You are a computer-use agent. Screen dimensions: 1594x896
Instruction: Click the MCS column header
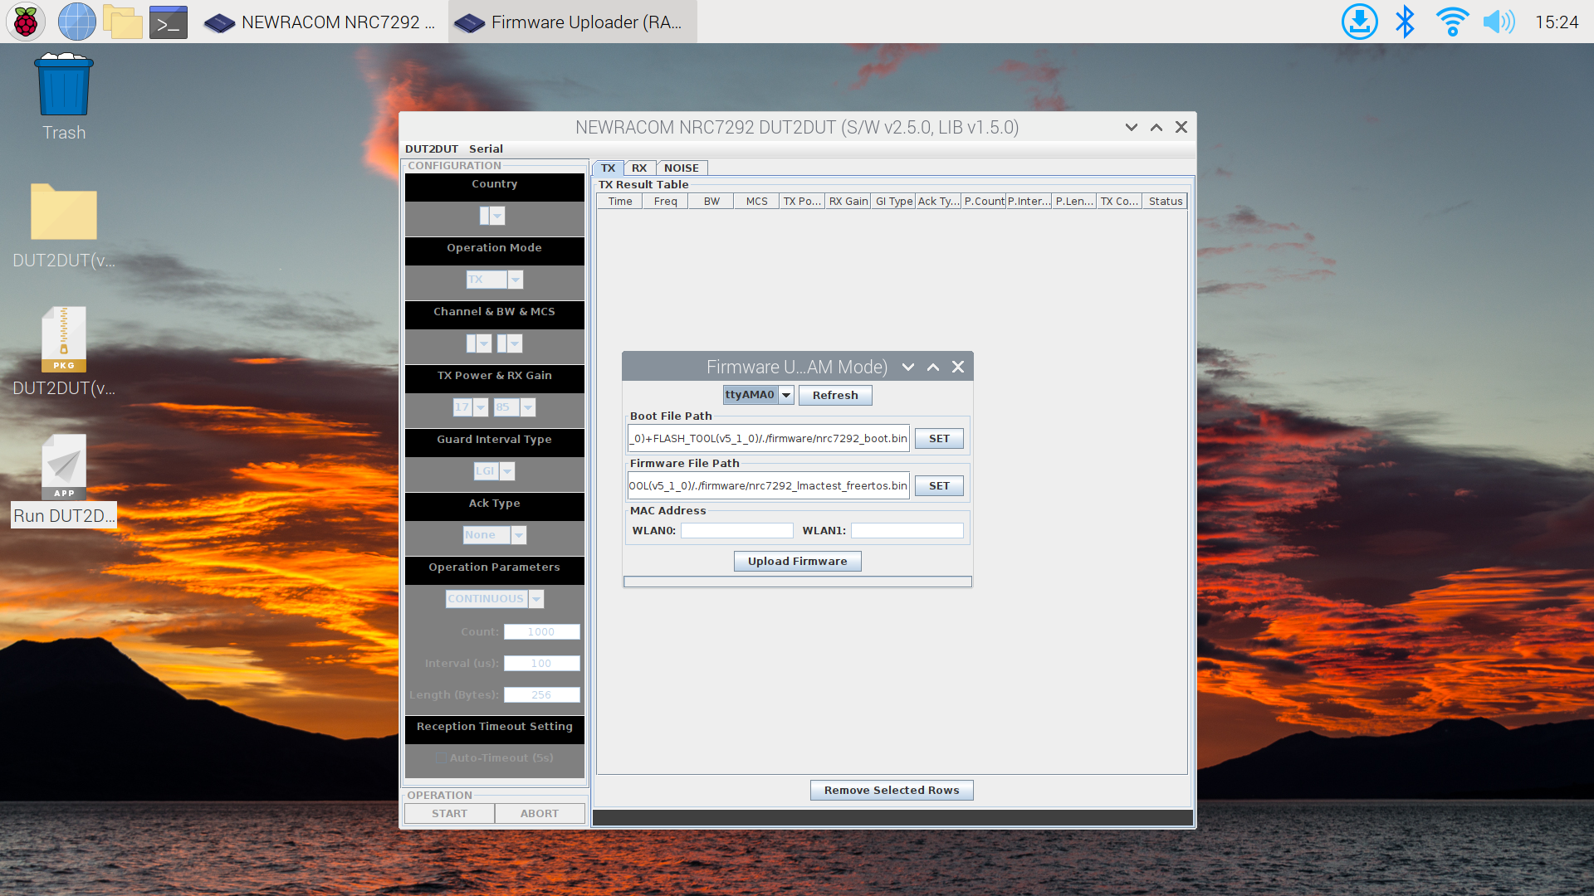pyautogui.click(x=756, y=201)
